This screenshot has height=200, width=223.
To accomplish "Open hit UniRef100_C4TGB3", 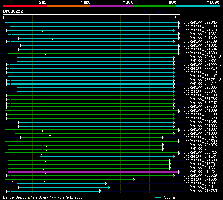I will (200, 134).
